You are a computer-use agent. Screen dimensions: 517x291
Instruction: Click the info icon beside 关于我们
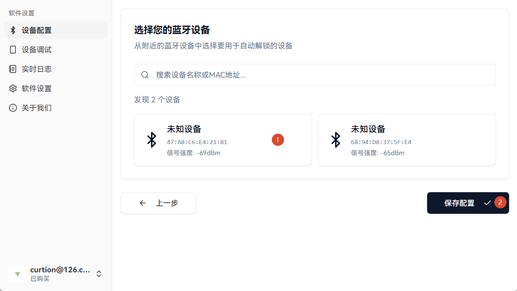tap(13, 108)
